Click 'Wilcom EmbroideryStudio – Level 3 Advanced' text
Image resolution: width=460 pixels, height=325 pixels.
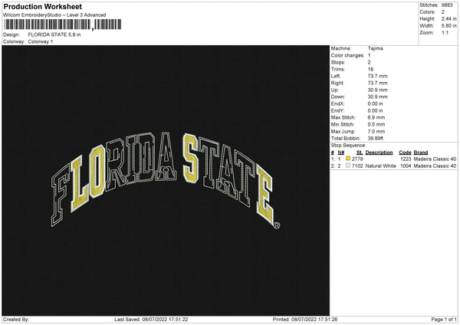click(54, 15)
